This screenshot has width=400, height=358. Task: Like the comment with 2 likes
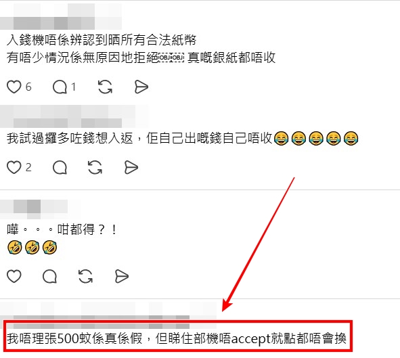pos(14,167)
